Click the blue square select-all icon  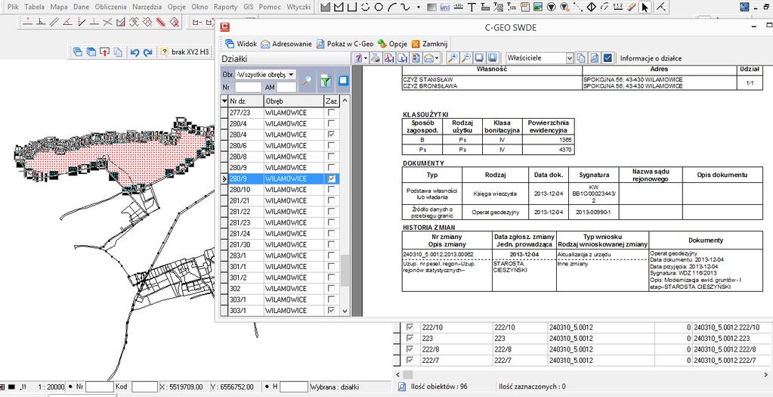coord(344,80)
